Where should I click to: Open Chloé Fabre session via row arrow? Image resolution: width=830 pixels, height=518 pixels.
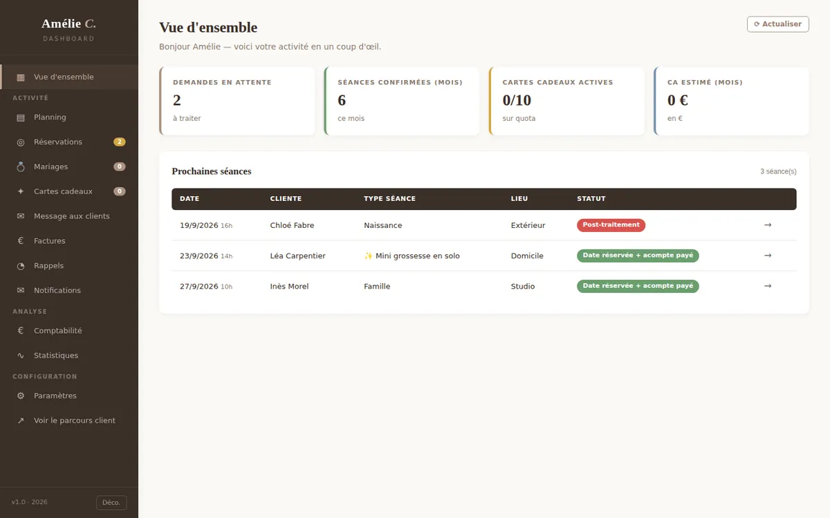click(768, 225)
